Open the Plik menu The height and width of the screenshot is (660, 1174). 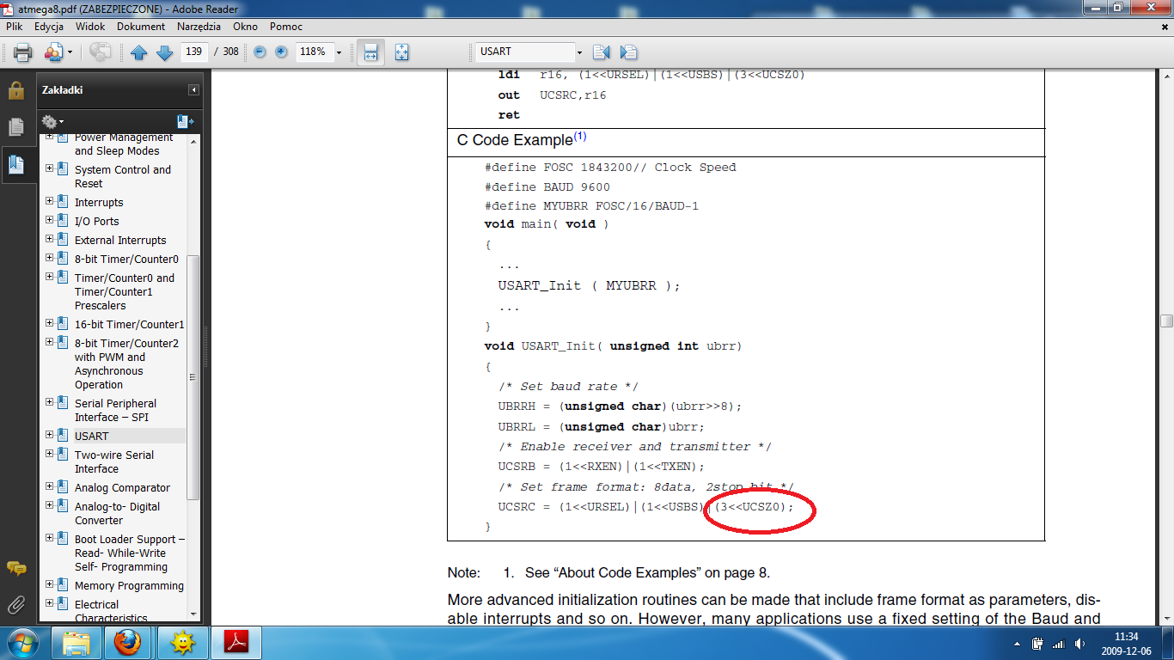[x=14, y=27]
